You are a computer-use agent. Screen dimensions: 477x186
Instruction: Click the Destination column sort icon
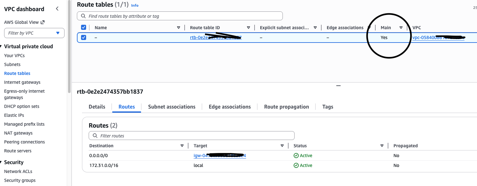tap(182, 146)
